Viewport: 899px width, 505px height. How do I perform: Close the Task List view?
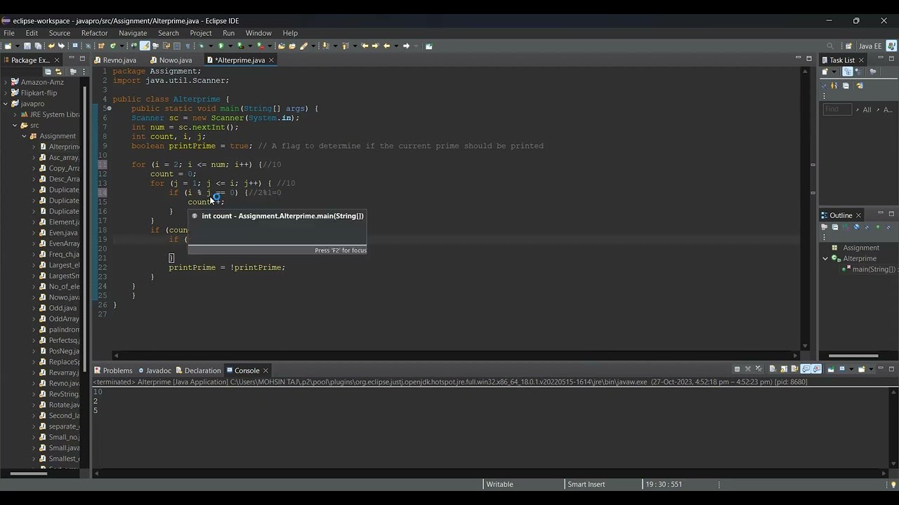point(862,60)
